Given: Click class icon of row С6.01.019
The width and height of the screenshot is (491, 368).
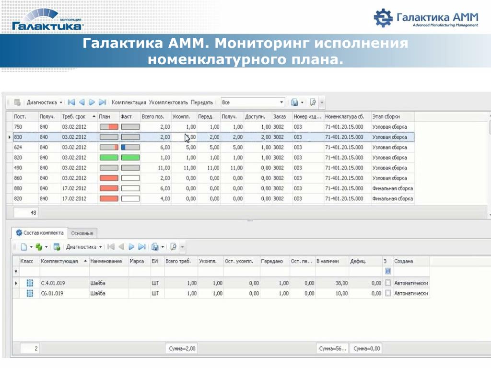Looking at the screenshot, I should point(30,294).
